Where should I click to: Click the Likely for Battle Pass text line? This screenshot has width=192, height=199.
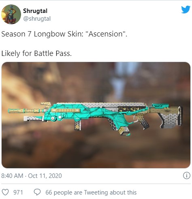click(36, 53)
